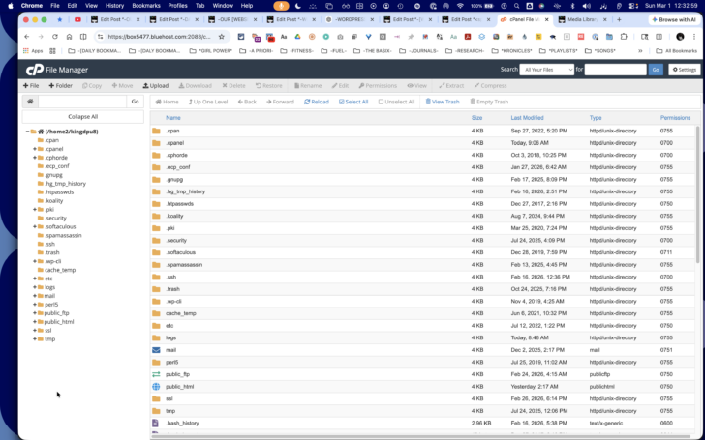Click the search text input field

(616, 70)
